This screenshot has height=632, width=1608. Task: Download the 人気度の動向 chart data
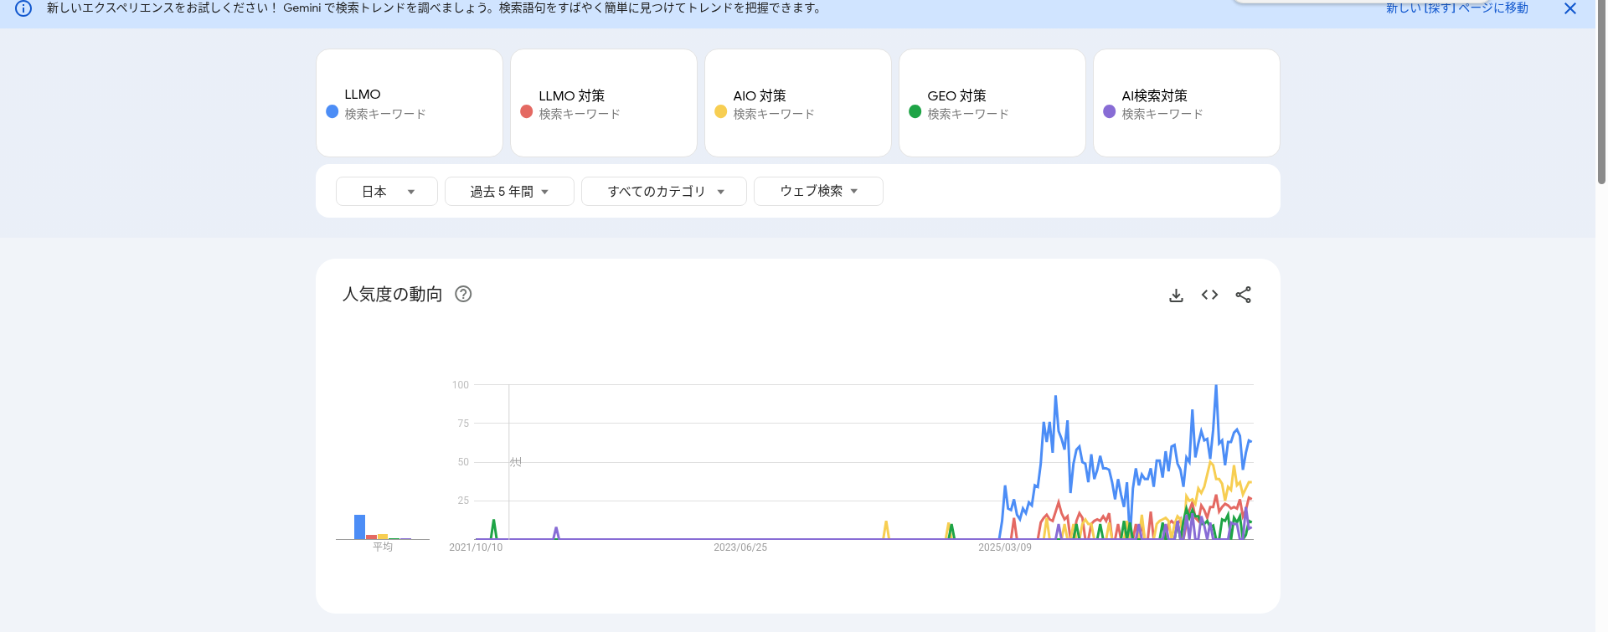pos(1176,295)
